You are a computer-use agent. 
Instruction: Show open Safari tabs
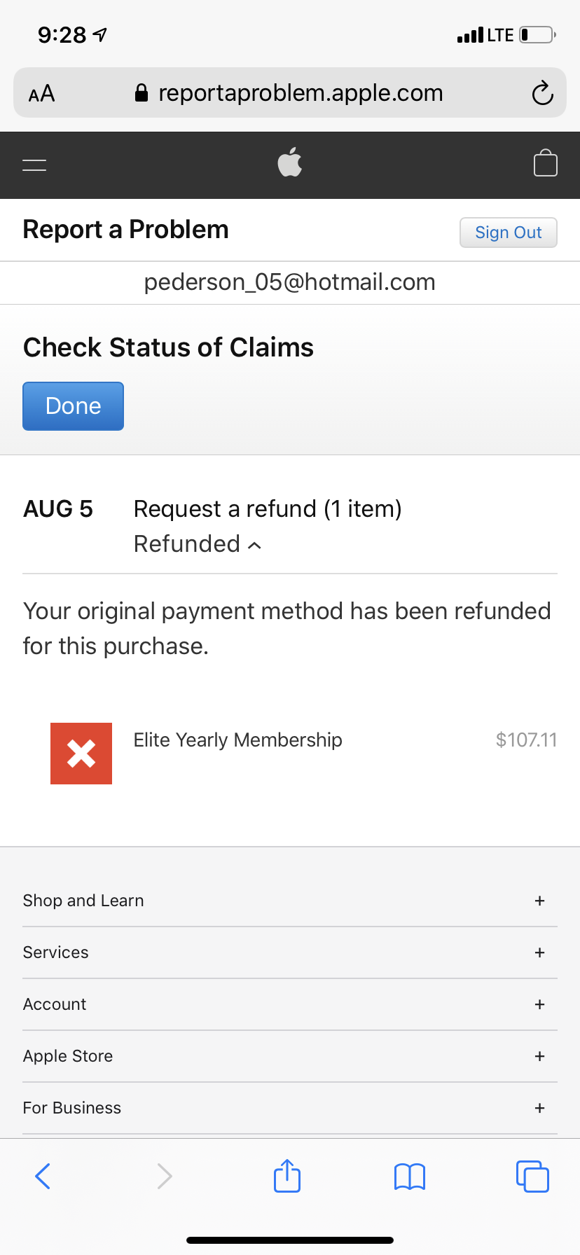coord(532,1176)
